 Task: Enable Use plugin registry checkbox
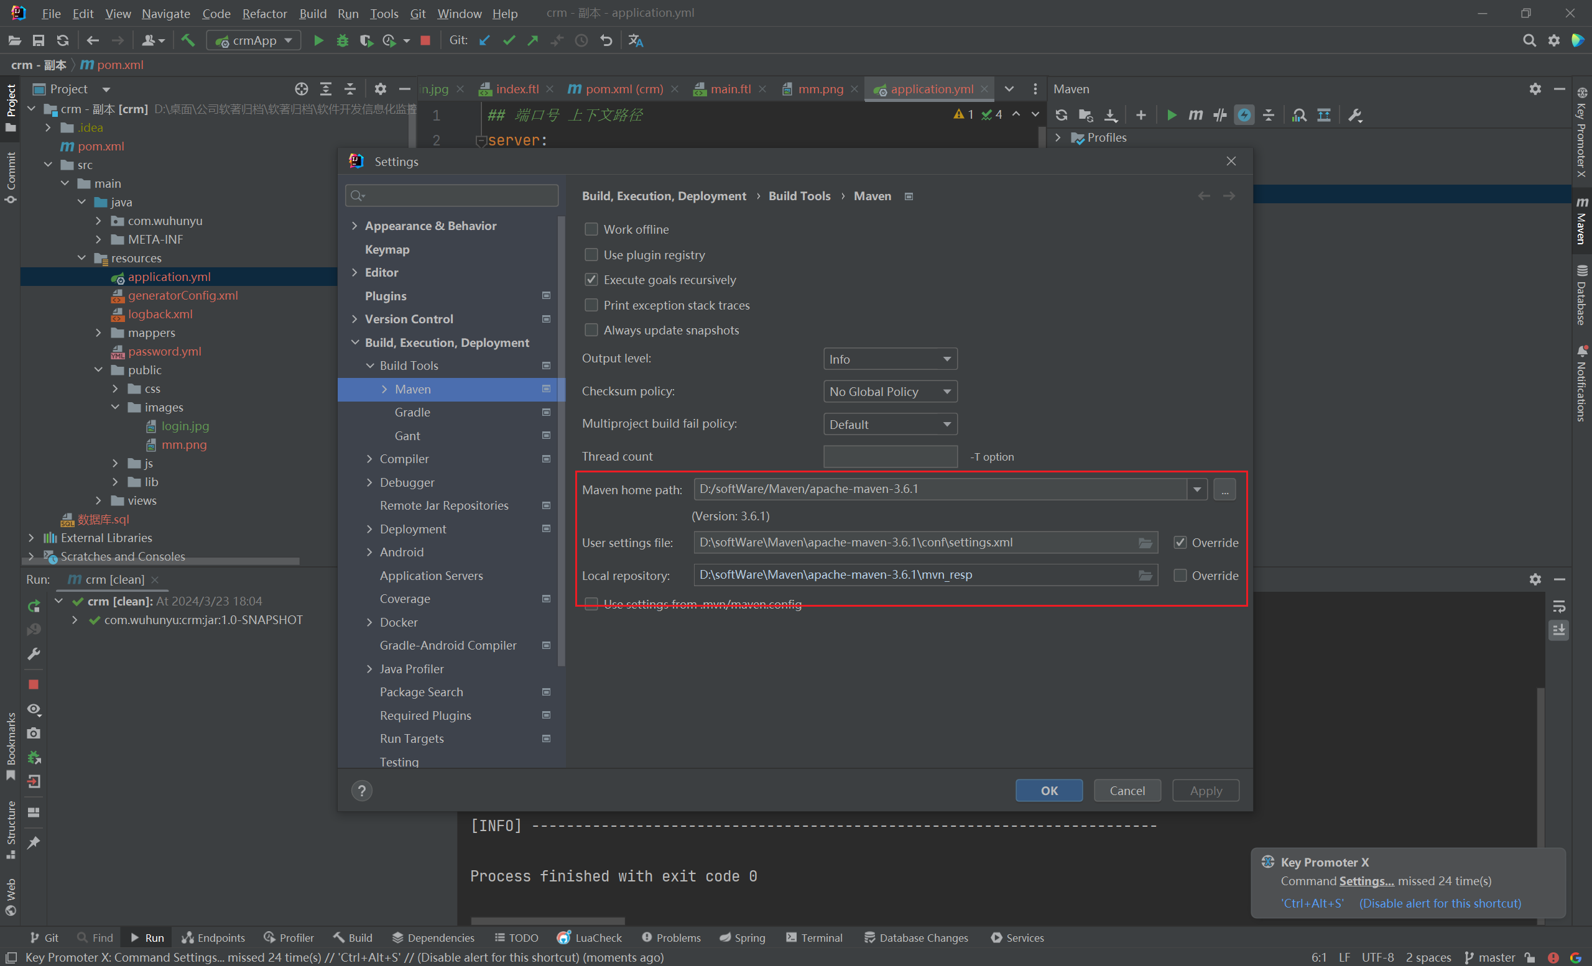[591, 255]
